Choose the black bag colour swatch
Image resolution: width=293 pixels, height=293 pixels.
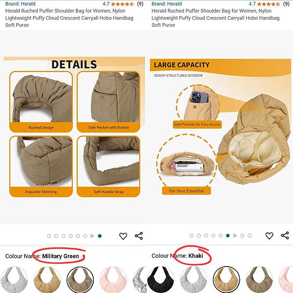pos(161,280)
